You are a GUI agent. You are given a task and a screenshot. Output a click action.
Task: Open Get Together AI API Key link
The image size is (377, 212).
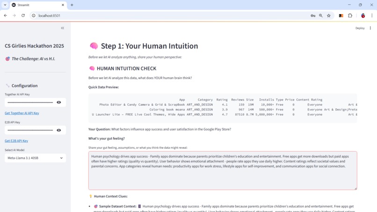point(22,113)
